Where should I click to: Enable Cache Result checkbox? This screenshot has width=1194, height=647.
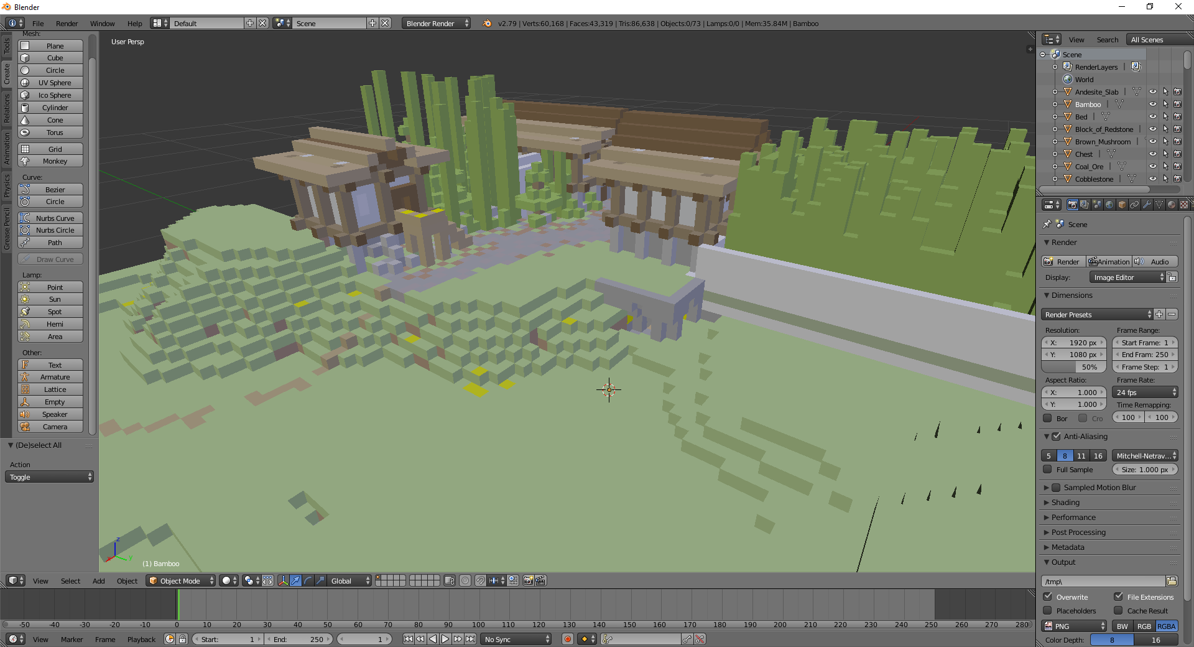coord(1118,611)
